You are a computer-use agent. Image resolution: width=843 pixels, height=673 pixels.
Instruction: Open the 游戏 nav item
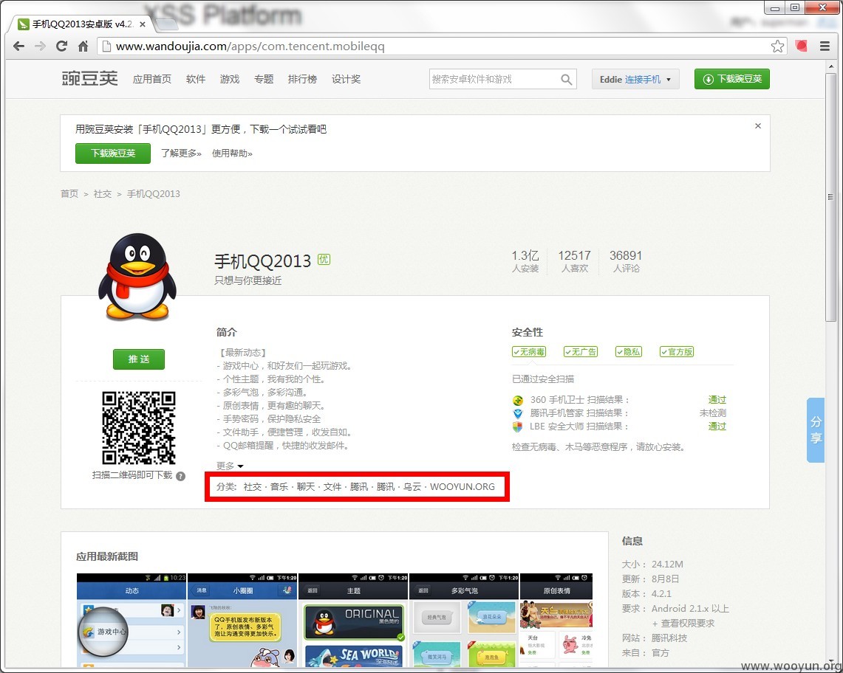coord(230,79)
